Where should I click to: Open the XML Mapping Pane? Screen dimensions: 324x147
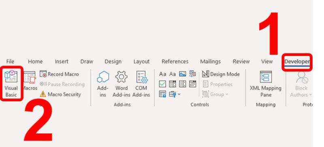click(x=266, y=84)
